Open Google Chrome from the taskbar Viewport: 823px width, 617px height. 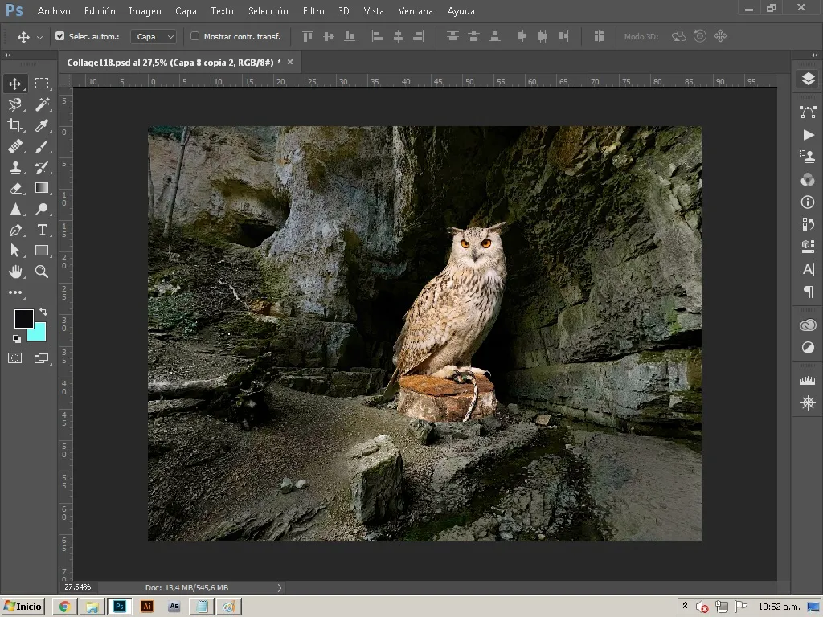(x=64, y=607)
